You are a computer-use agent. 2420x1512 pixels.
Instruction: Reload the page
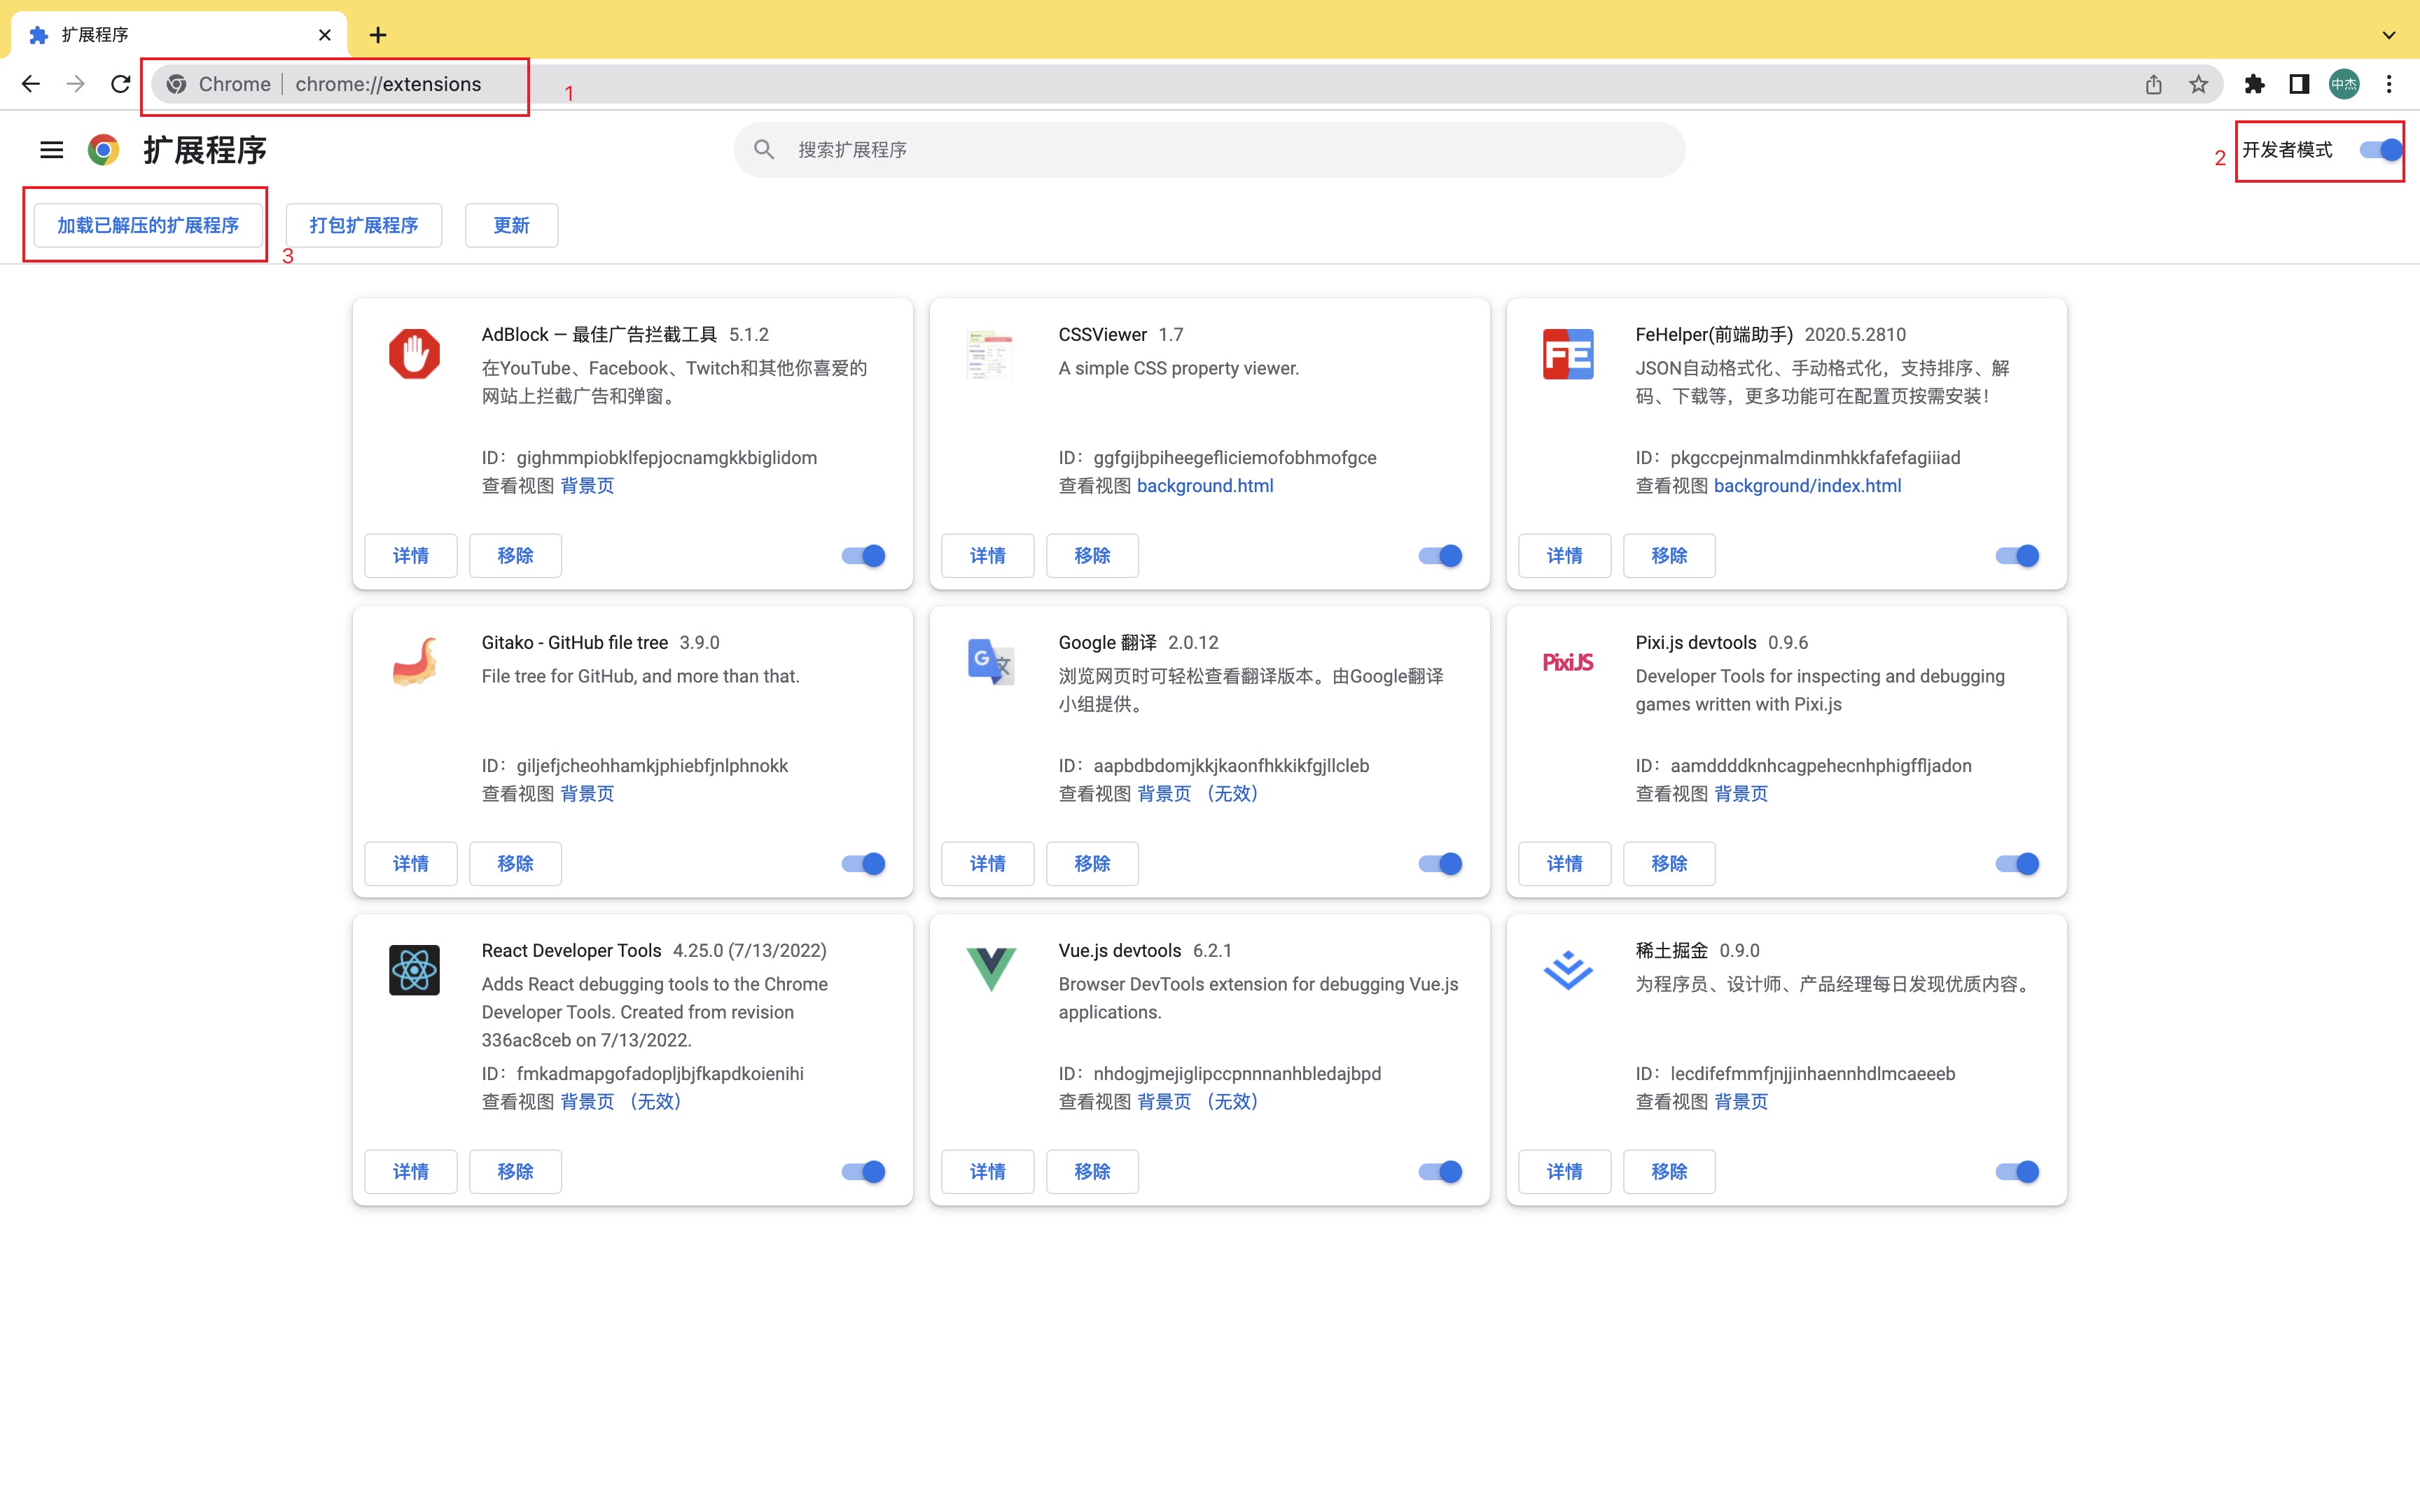pos(120,84)
